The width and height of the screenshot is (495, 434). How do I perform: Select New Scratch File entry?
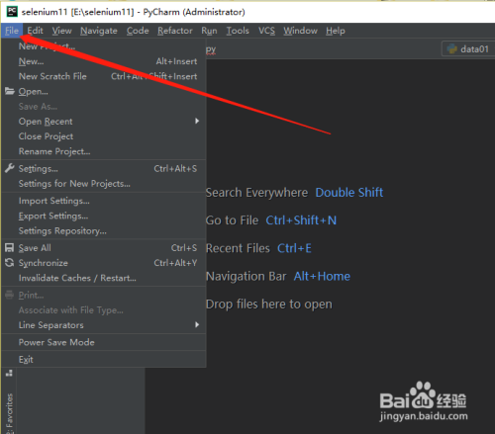104,76
